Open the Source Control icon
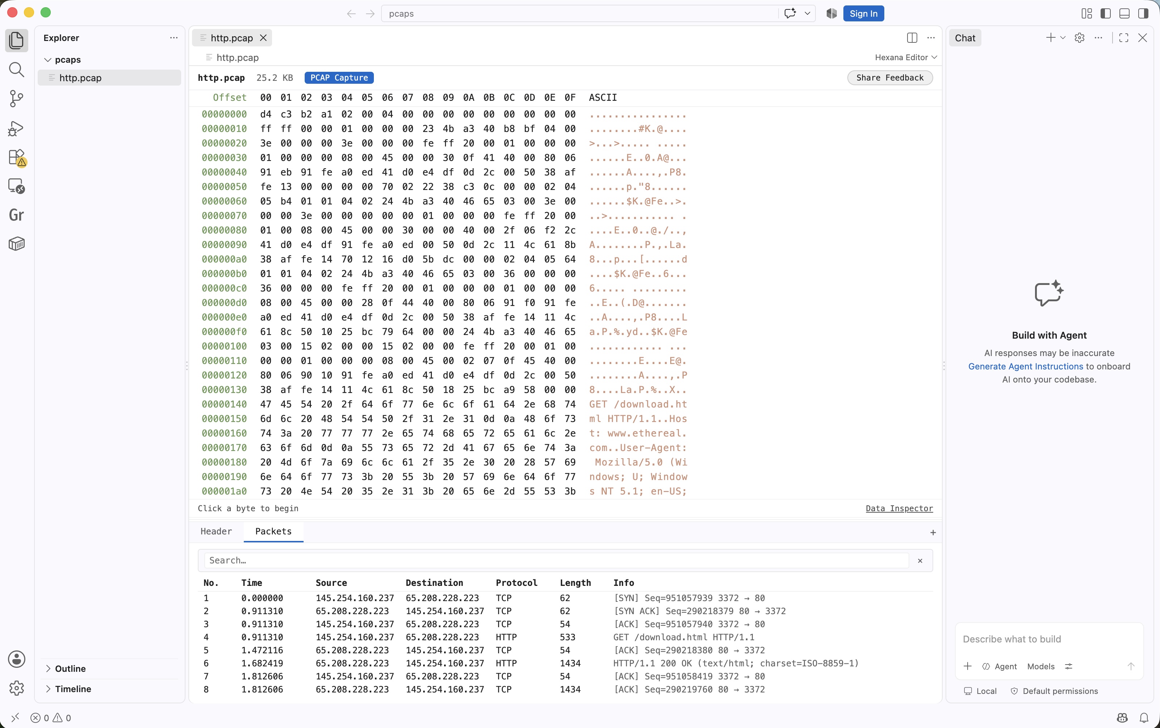This screenshot has height=728, width=1160. [16, 99]
